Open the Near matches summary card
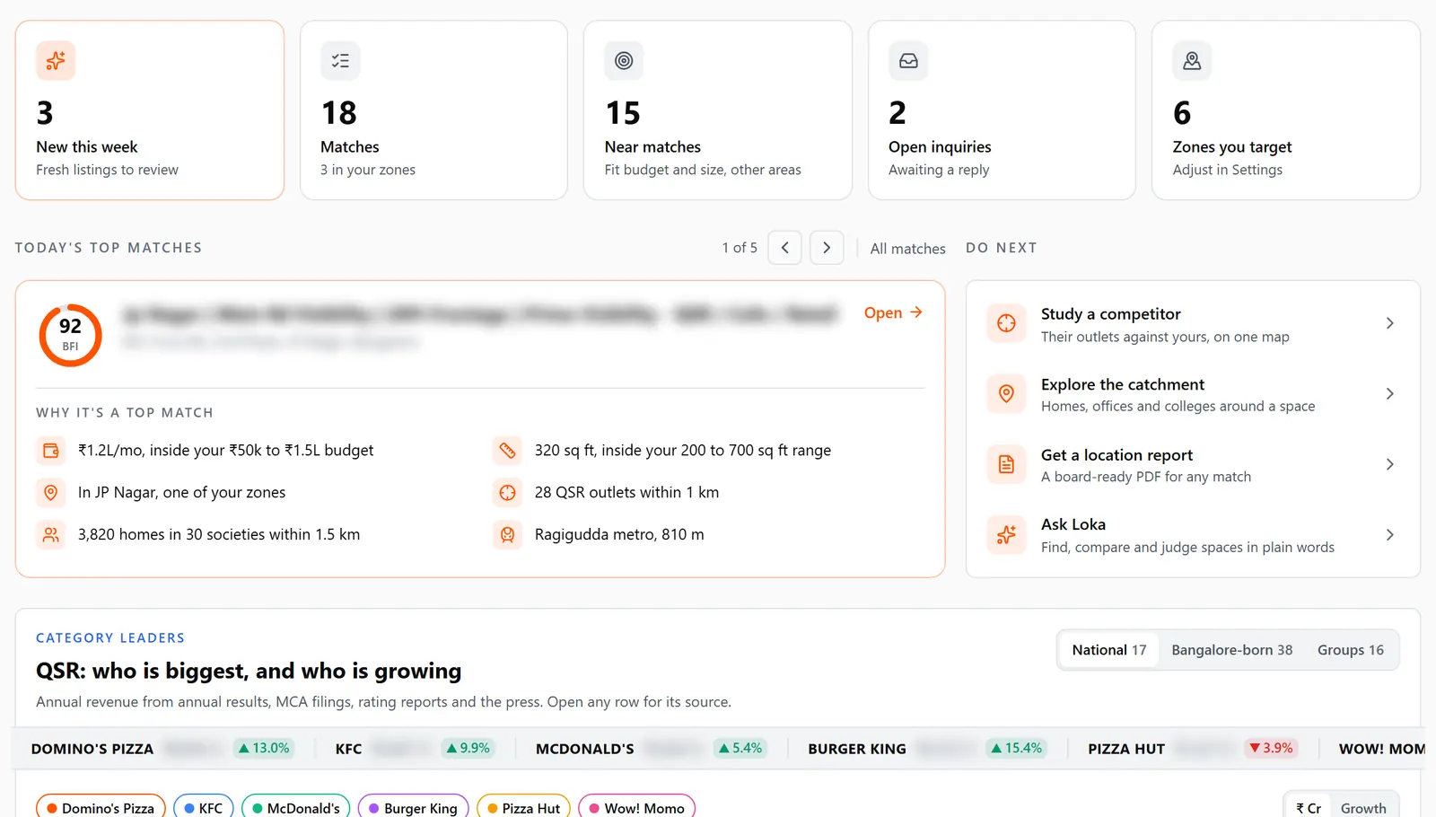Viewport: 1436px width, 817px height. 718,110
